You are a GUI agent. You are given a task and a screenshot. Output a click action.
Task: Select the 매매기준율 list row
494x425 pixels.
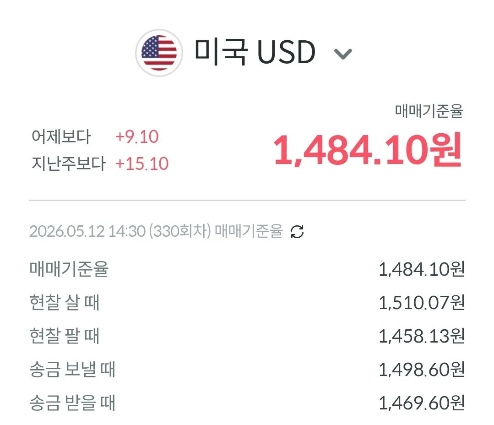(247, 270)
